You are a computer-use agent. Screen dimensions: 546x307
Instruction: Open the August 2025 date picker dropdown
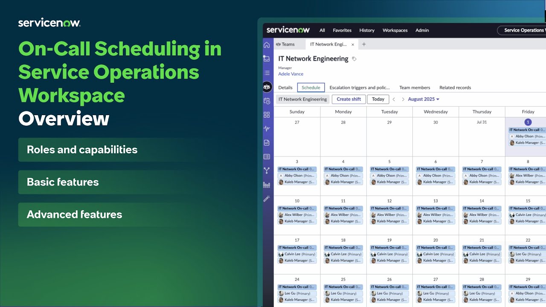423,99
